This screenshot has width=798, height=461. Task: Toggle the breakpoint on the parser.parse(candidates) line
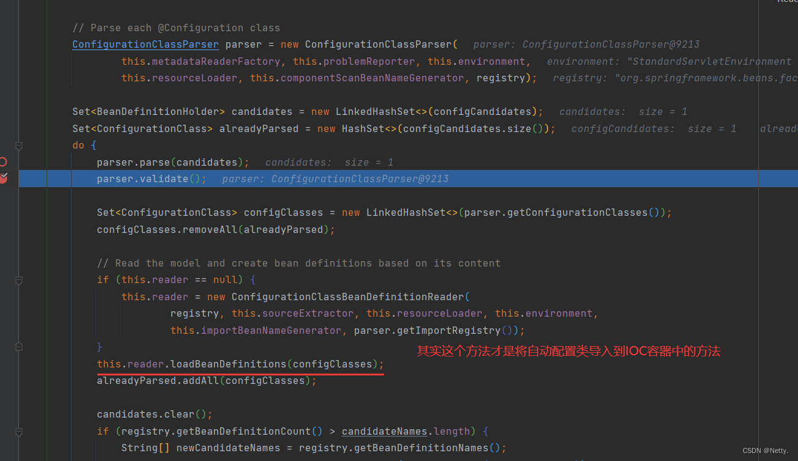(2, 161)
